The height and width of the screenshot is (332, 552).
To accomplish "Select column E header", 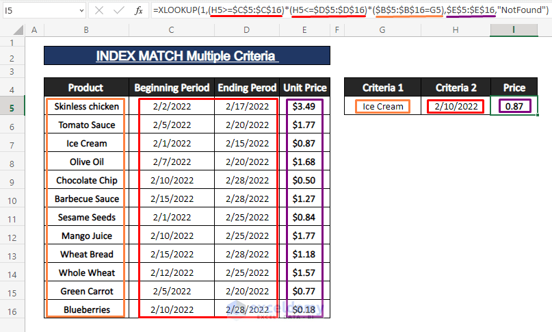I will click(304, 30).
